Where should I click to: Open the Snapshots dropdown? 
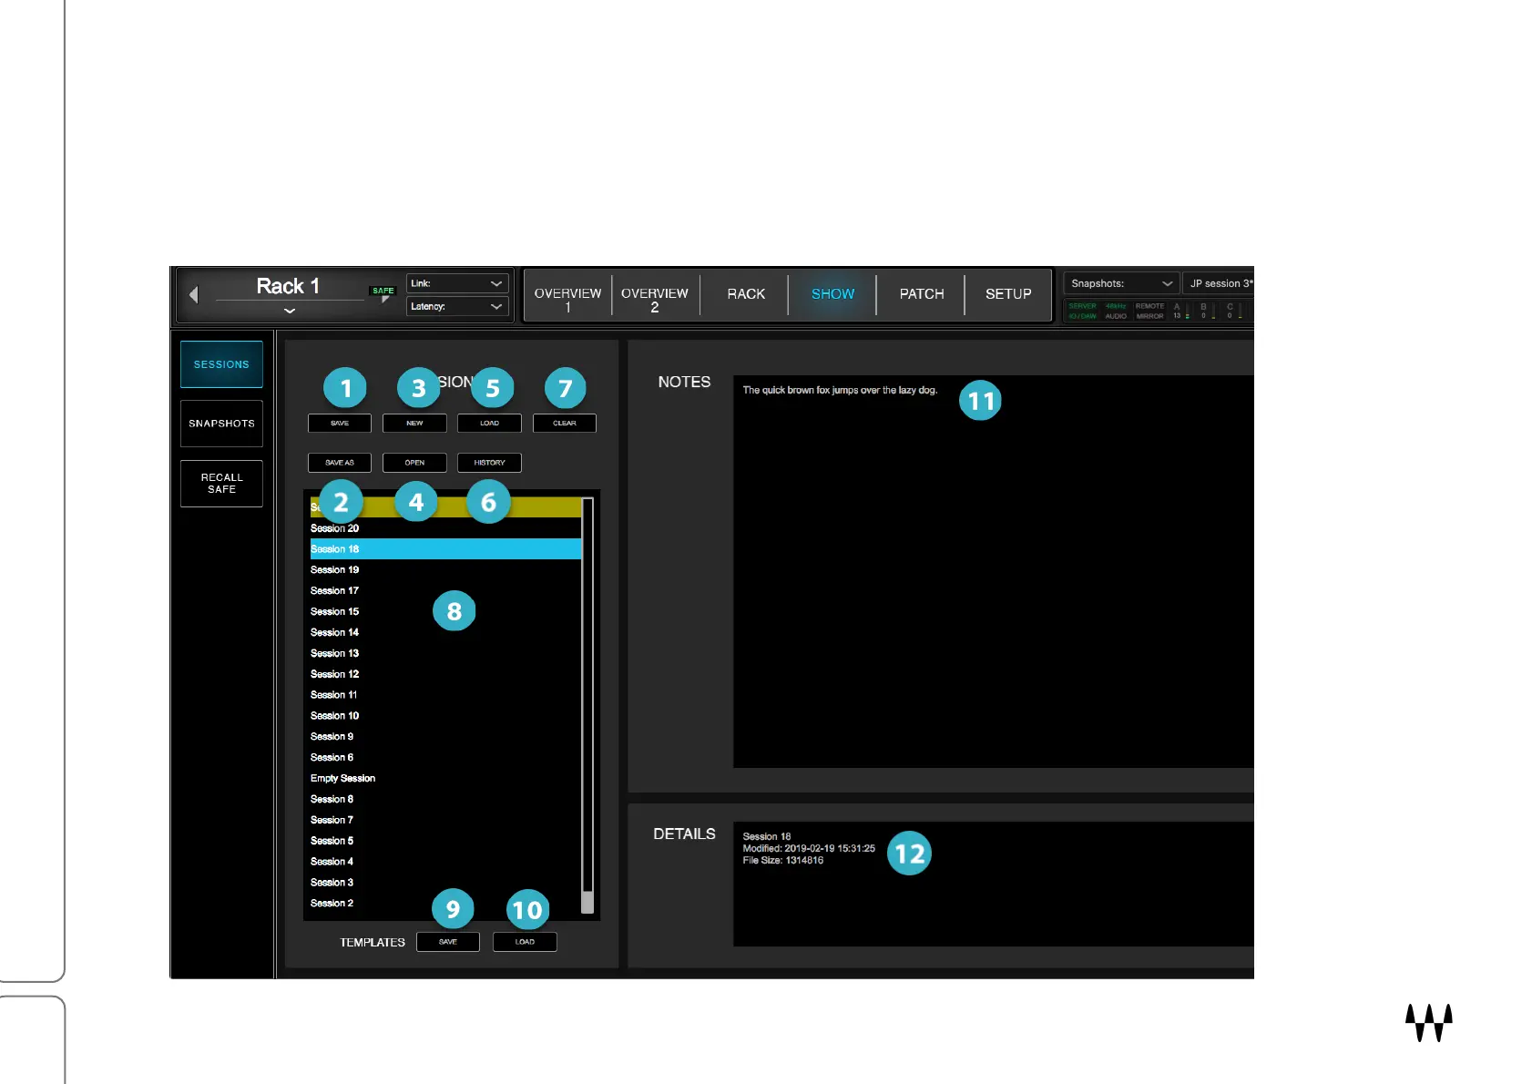pos(1121,283)
